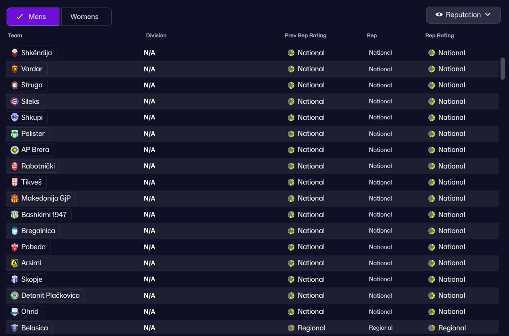This screenshot has width=509, height=336.
Task: Sort by the Team column header
Action: click(x=15, y=35)
